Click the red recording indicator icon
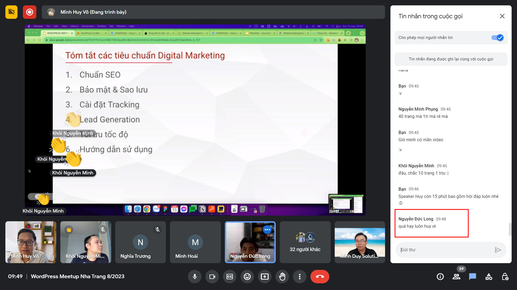This screenshot has height=290, width=517. click(x=30, y=12)
